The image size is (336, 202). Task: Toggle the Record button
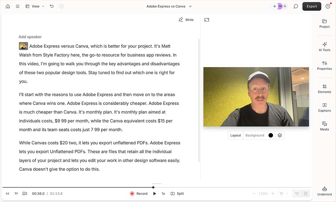coord(138,193)
